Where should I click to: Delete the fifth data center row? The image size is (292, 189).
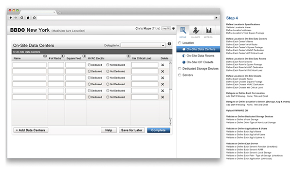pyautogui.click(x=163, y=91)
